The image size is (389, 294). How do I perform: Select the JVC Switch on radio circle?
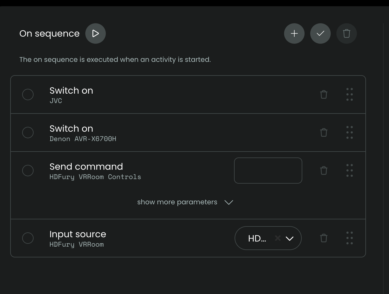tap(28, 94)
